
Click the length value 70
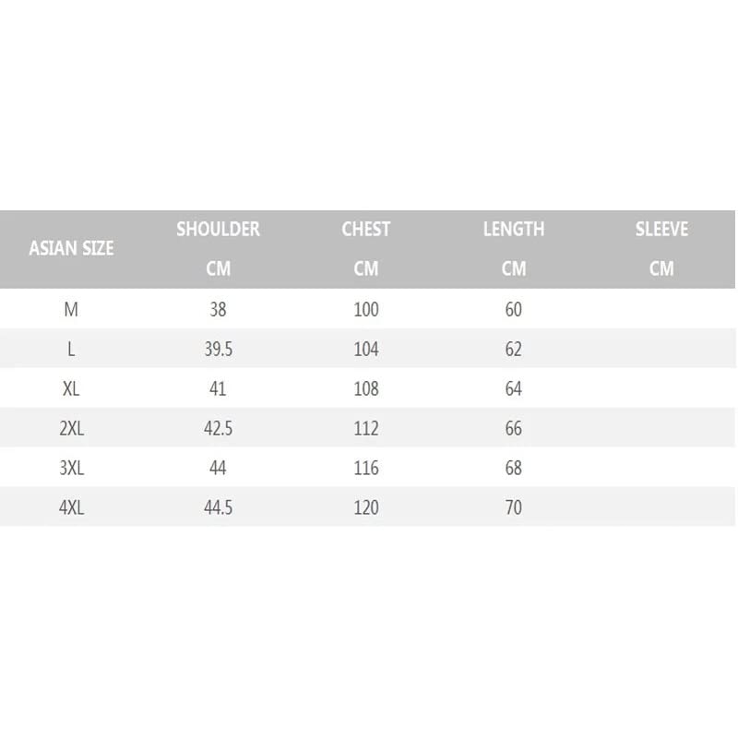coord(514,508)
